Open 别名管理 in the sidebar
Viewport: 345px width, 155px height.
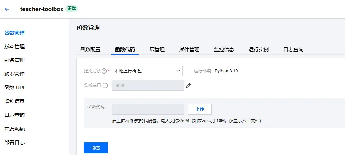[14, 60]
